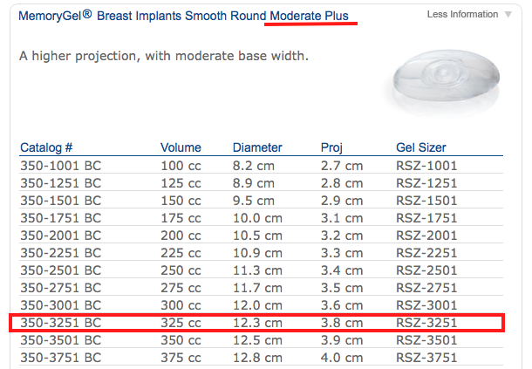Screen dimensions: 532x369
Task: Click the 325 cc volume cell
Action: (x=181, y=323)
